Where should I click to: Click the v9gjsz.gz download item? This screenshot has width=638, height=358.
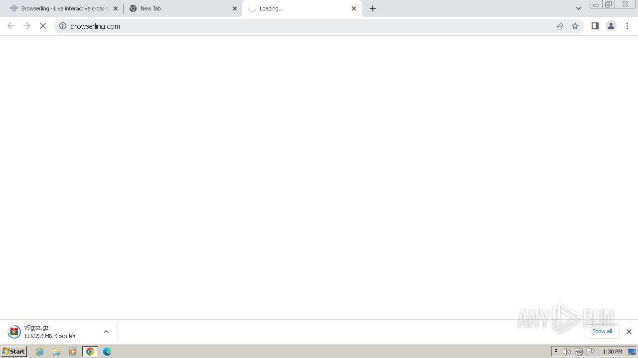click(x=59, y=332)
